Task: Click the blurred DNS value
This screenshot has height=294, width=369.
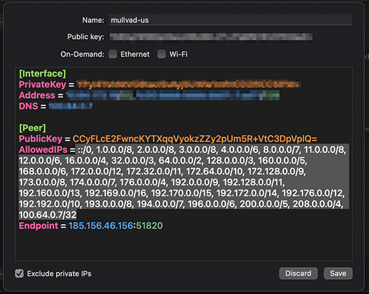Action: click(x=70, y=106)
